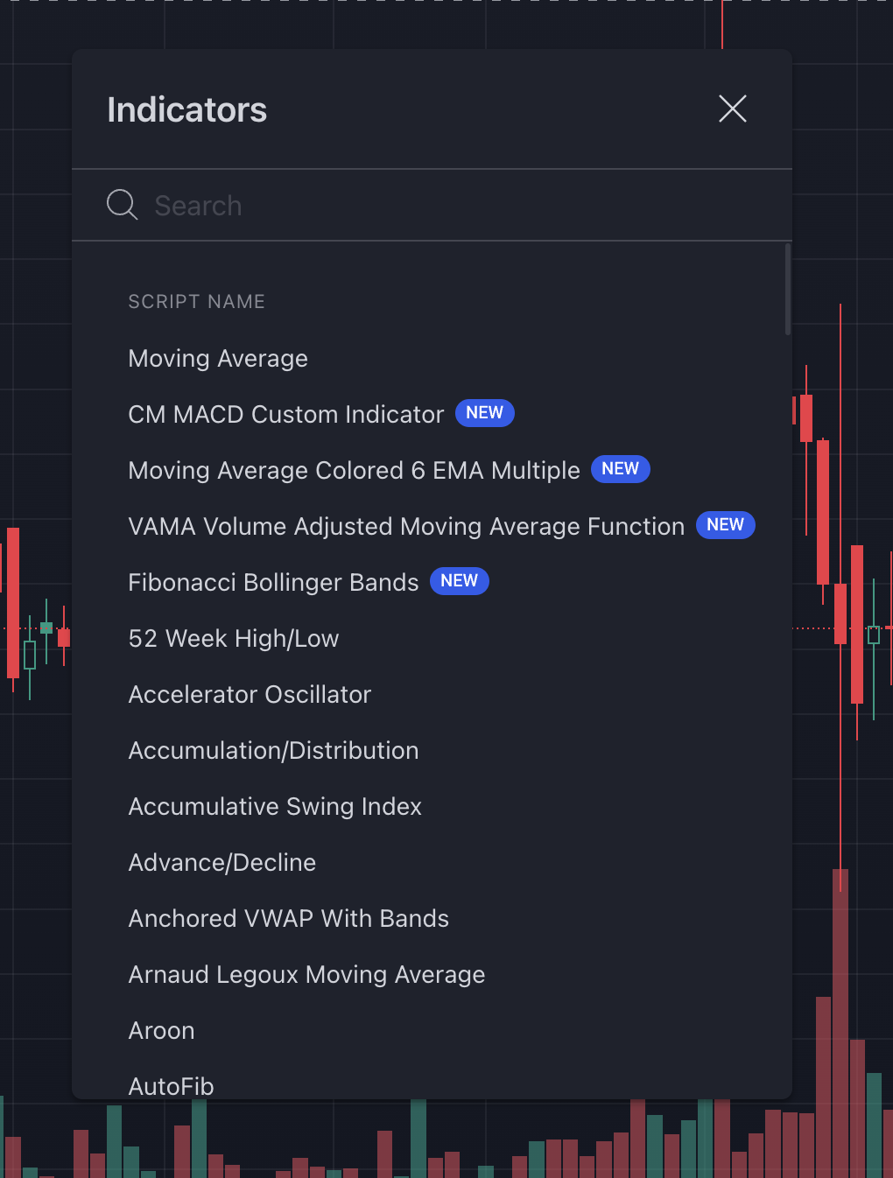Select VAMA Volume Adjusted Moving Average Function
Image resolution: width=893 pixels, height=1178 pixels.
(406, 527)
